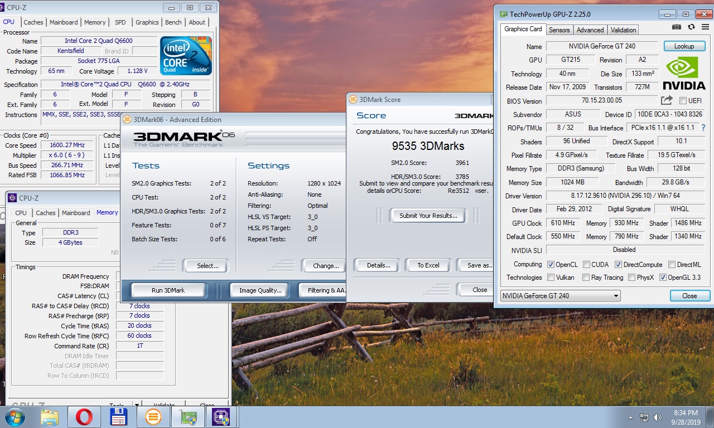Screen dimensions: 714x428
Task: Click the Bus Interface question mark icon
Action: [703, 128]
